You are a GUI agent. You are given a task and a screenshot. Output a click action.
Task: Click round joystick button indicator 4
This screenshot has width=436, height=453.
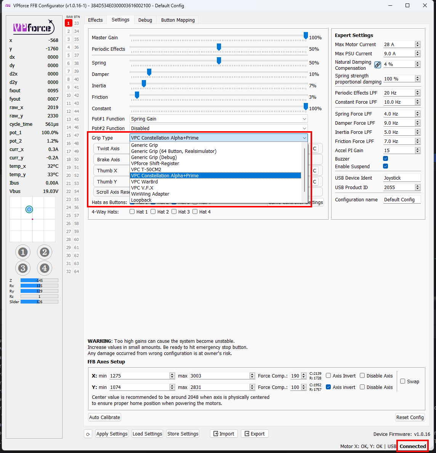click(45, 268)
